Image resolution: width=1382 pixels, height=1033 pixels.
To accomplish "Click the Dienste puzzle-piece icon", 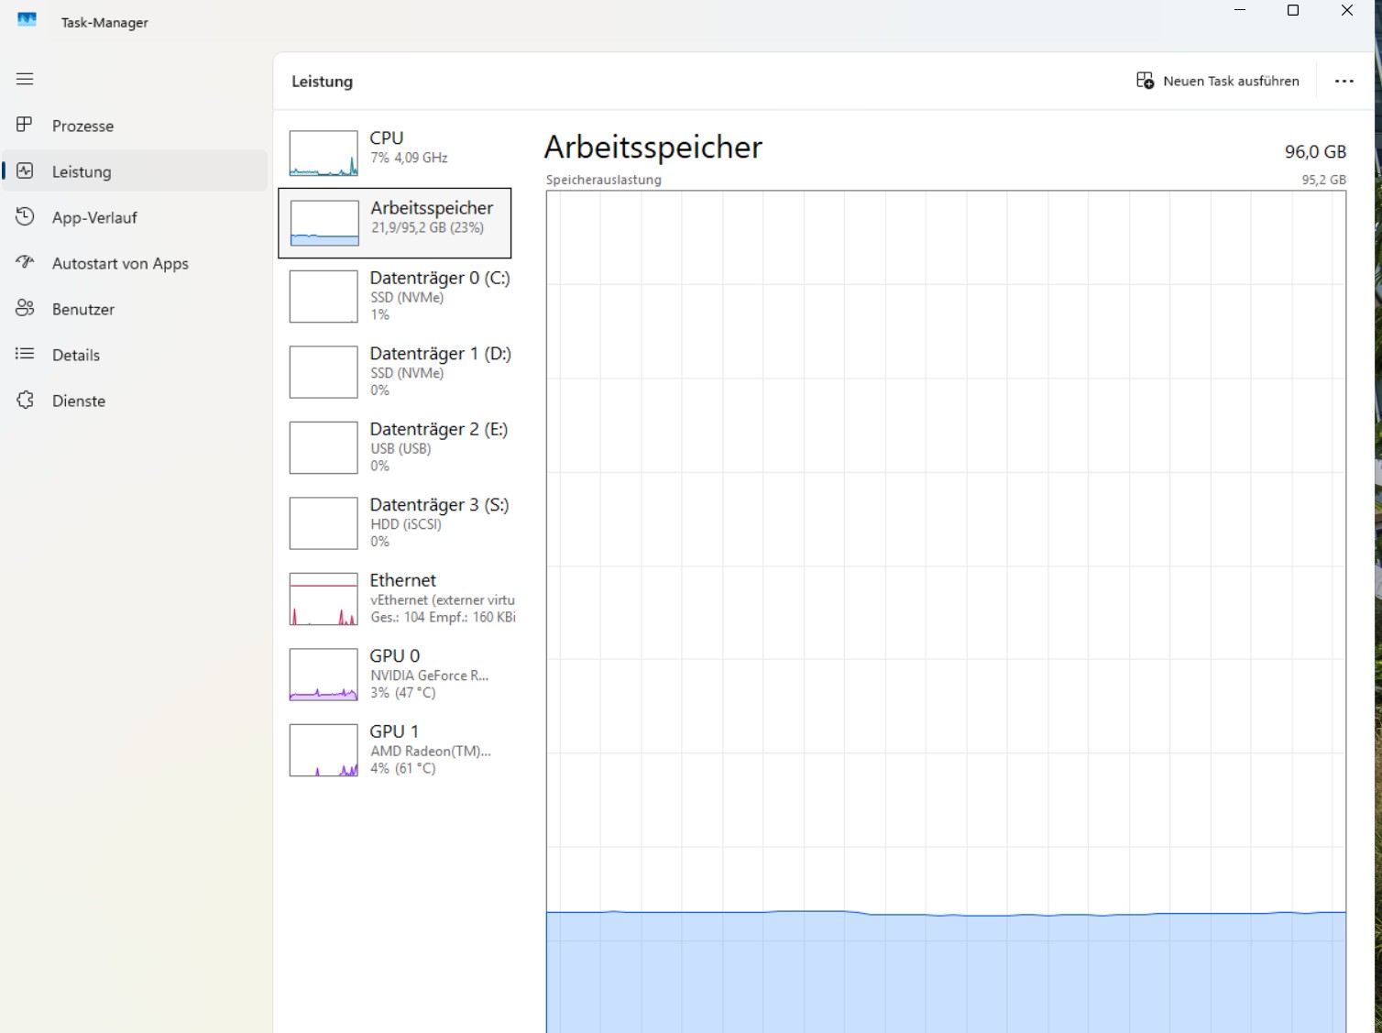I will pyautogui.click(x=25, y=401).
